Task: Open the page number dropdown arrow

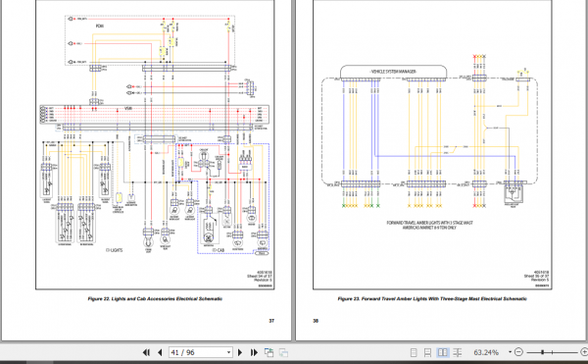Action: (x=228, y=352)
